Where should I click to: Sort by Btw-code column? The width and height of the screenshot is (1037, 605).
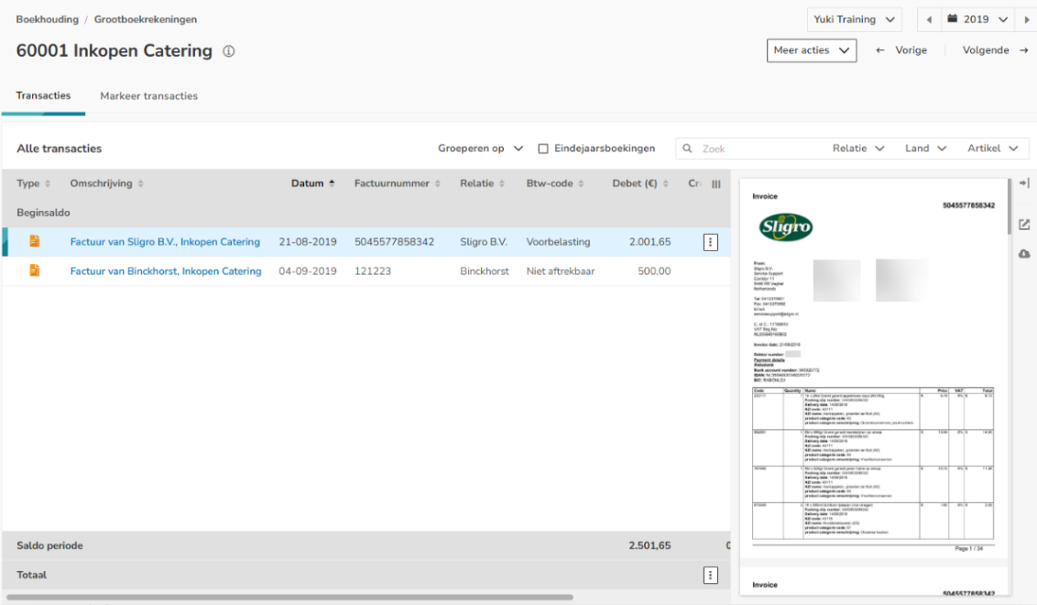pos(555,183)
